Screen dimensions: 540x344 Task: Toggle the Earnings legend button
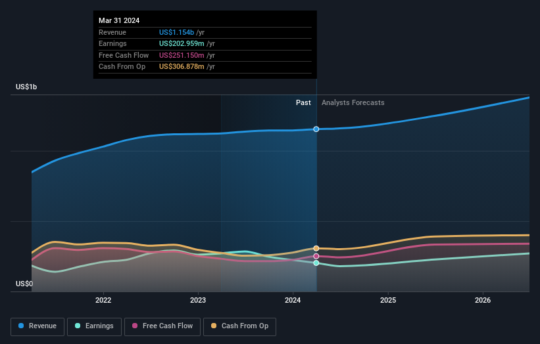[94, 326]
